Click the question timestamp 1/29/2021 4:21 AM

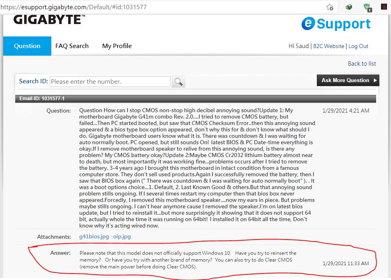(x=346, y=111)
